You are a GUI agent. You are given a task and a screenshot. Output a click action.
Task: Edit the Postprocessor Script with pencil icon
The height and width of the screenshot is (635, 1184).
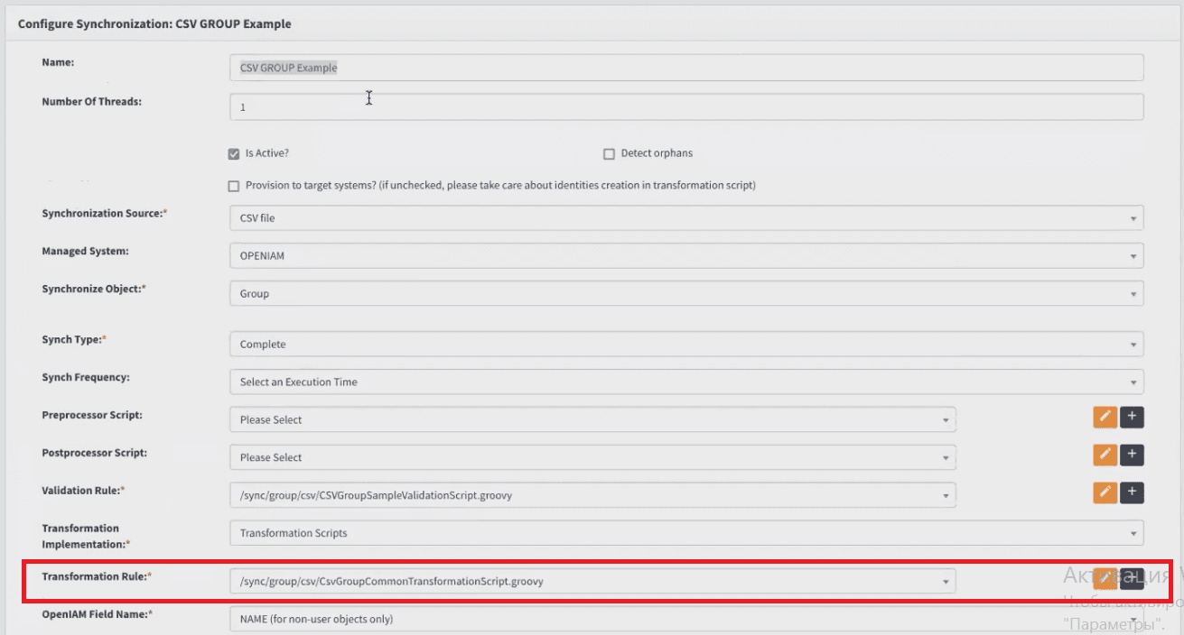[1105, 456]
